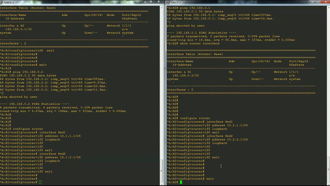
Task: Click the TiMOS-1 title bar text
Action: pos(9,2)
